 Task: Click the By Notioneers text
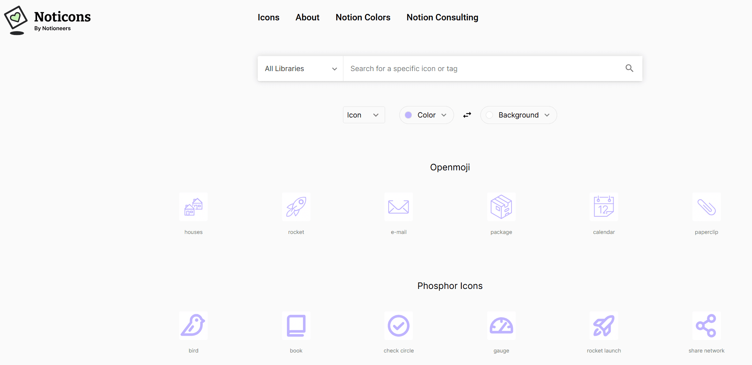point(52,29)
